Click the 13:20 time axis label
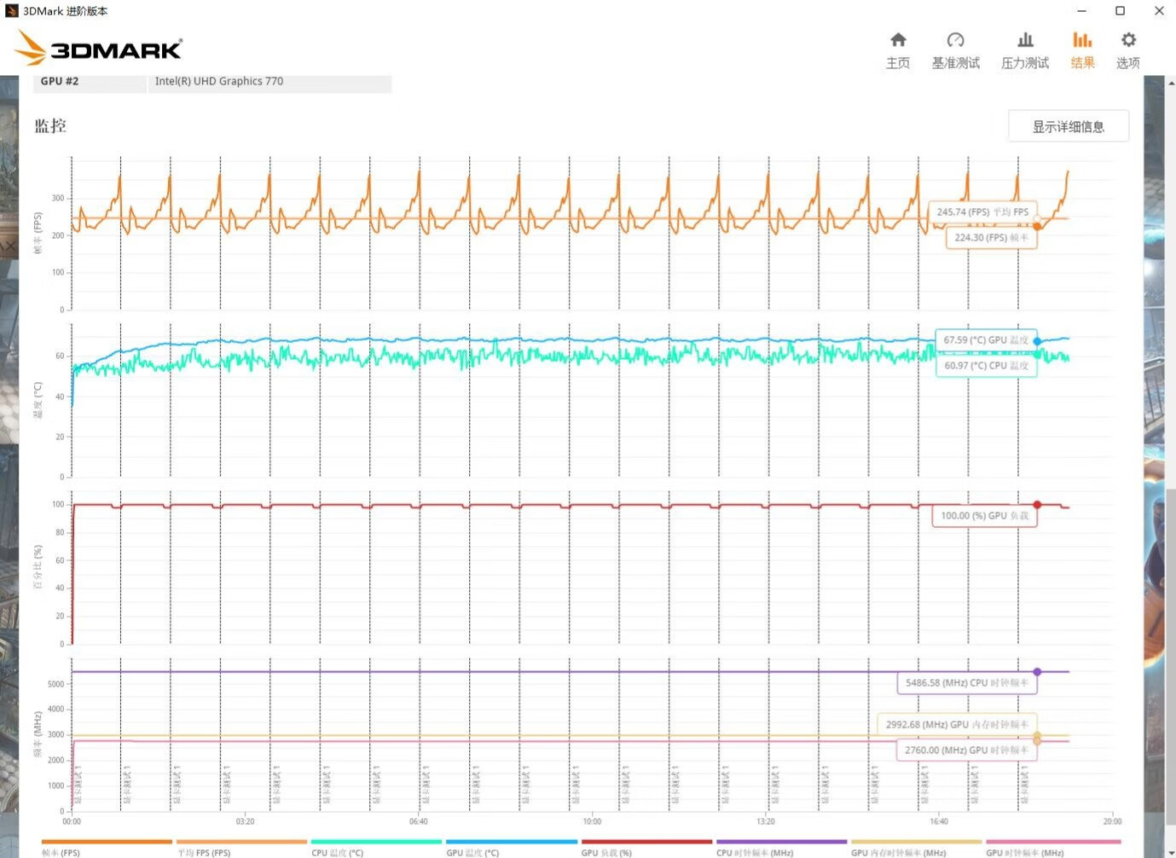This screenshot has width=1176, height=858. pyautogui.click(x=766, y=821)
